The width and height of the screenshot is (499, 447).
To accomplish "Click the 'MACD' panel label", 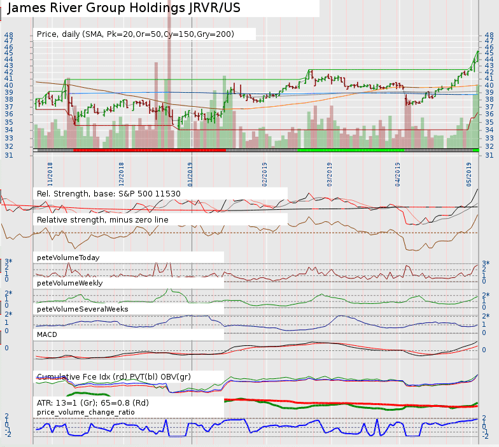I will coord(47,334).
